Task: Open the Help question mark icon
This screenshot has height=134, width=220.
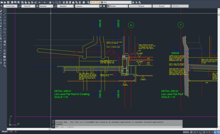Action: click(x=84, y=2)
